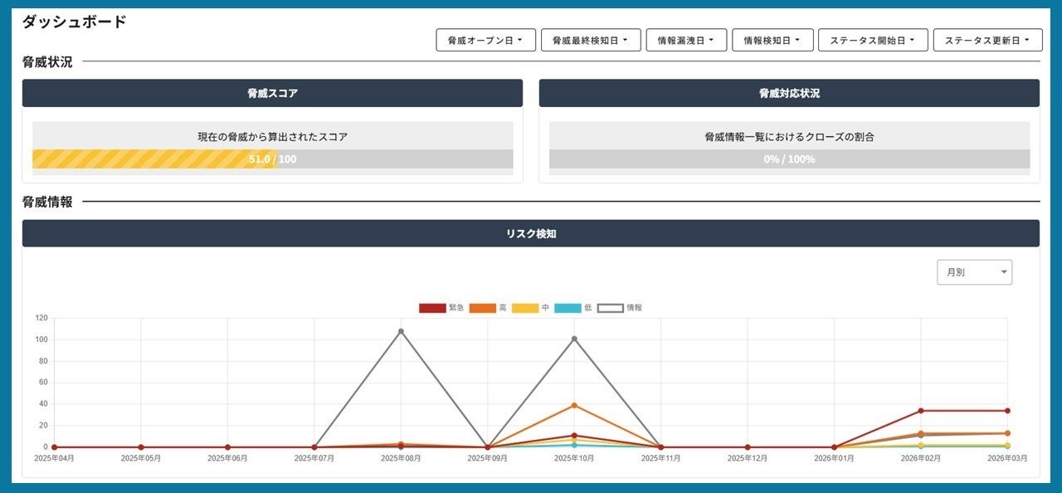Viewport: 1062px width, 493px height.
Task: Open the 月別 period selector
Action: 974,272
